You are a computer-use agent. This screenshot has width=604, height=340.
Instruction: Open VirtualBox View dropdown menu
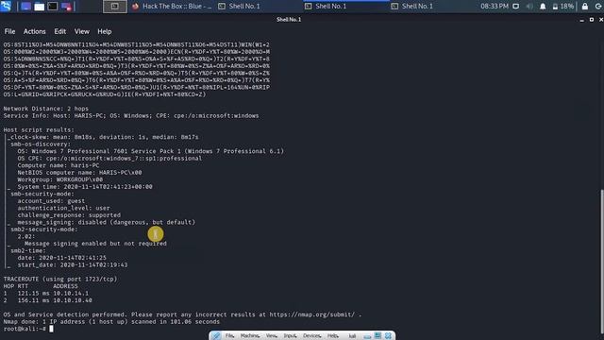click(x=272, y=336)
